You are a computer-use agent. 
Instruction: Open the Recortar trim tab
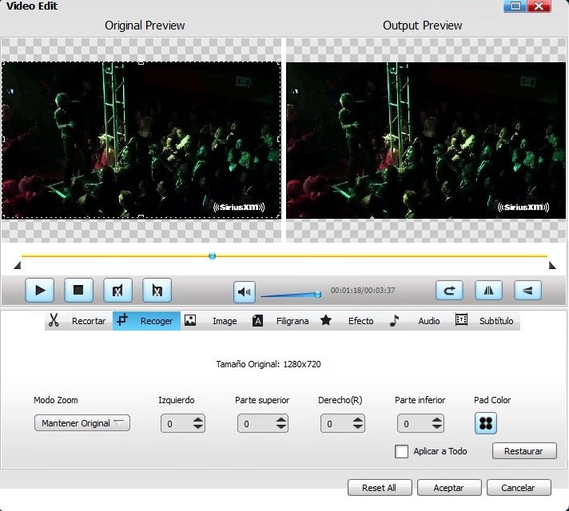(79, 321)
